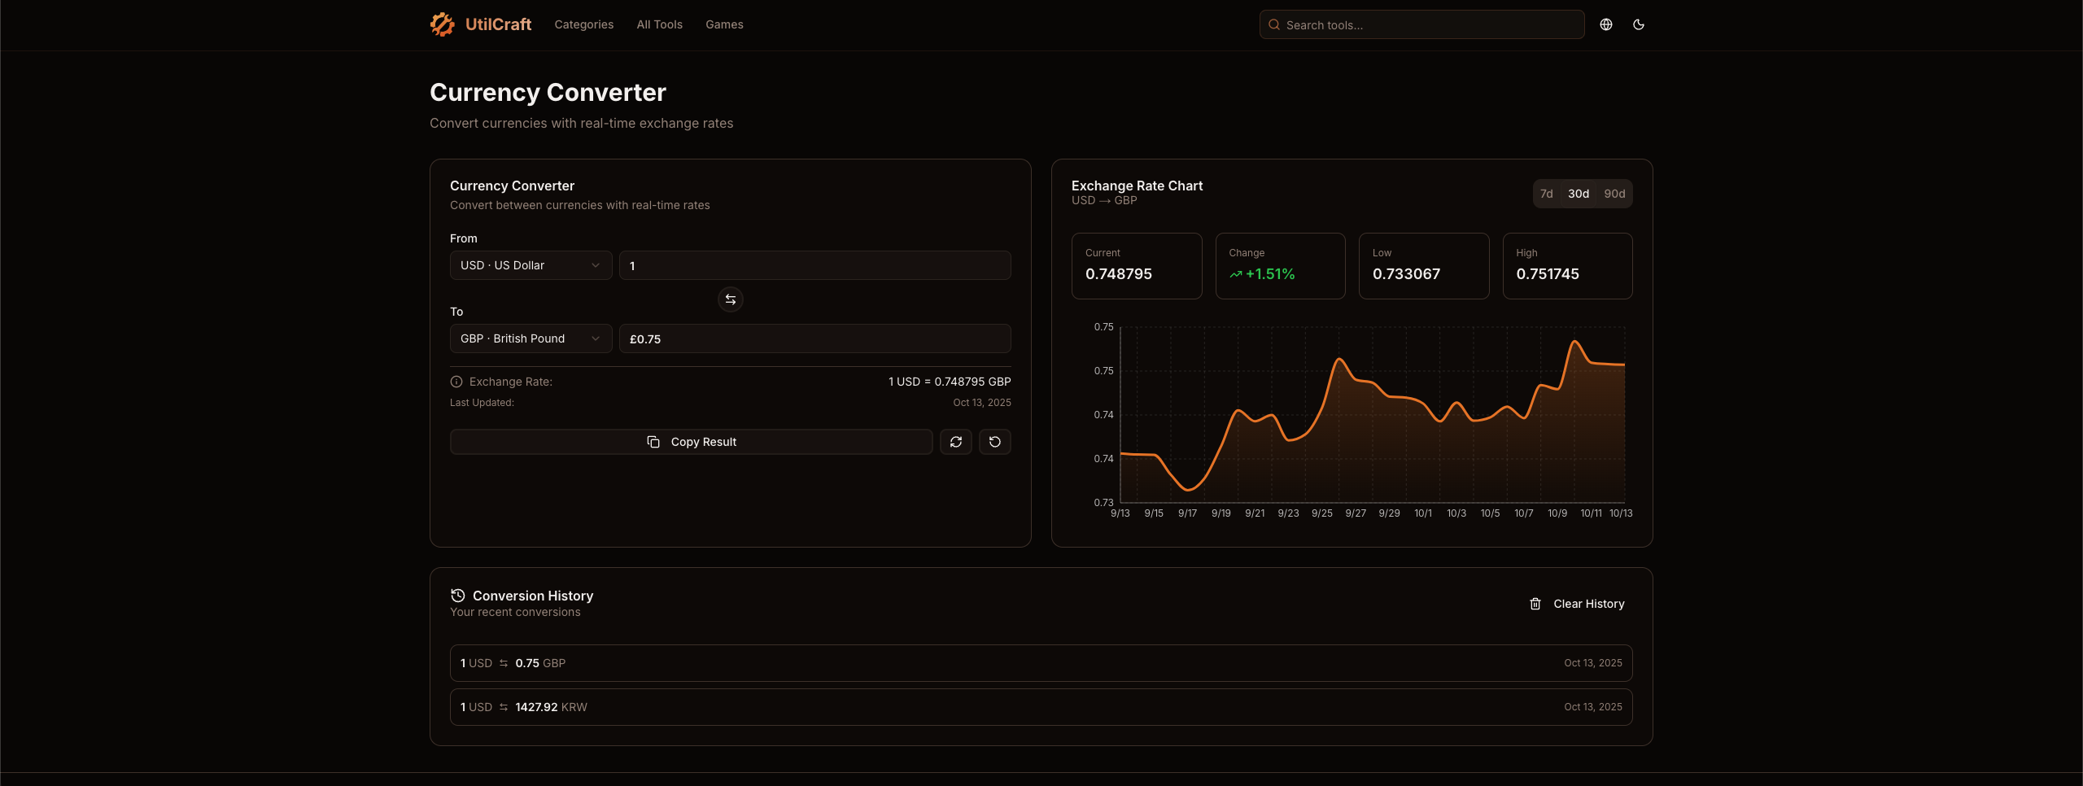This screenshot has width=2083, height=786.
Task: Click the search magnifier icon
Action: pos(1274,24)
